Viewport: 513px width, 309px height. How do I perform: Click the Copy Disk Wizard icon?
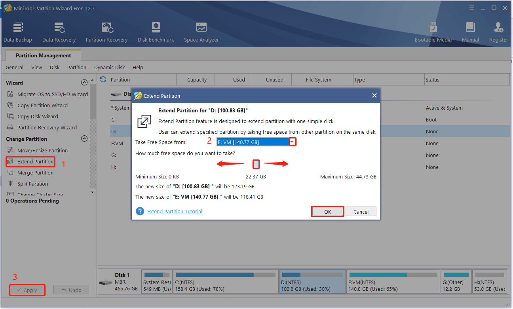(x=10, y=116)
